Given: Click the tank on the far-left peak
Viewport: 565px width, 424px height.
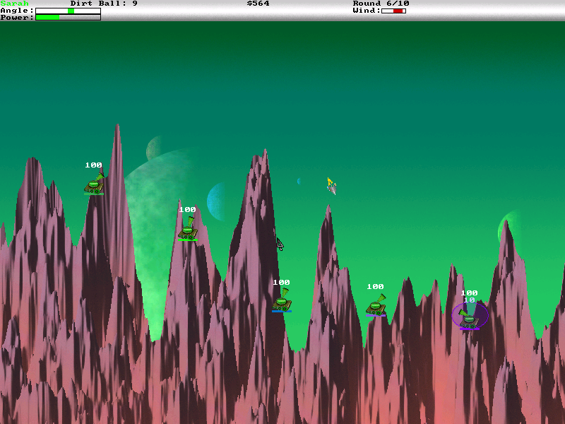Looking at the screenshot, I should 94,184.
